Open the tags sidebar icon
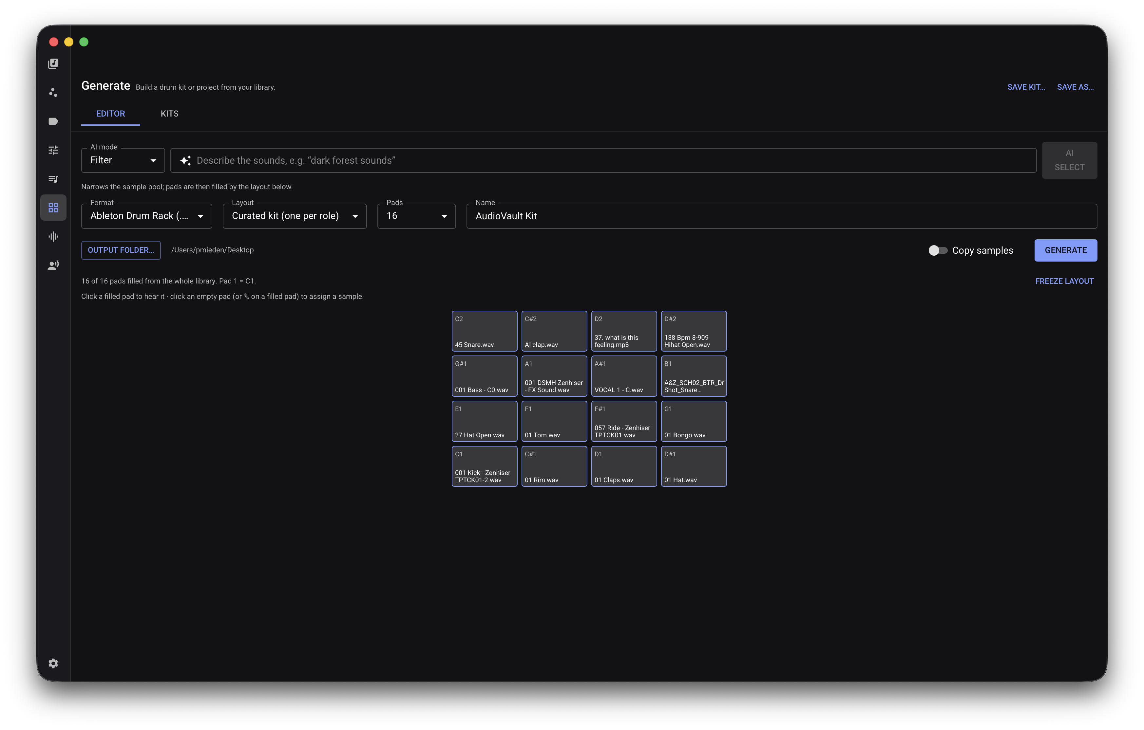 coord(53,121)
